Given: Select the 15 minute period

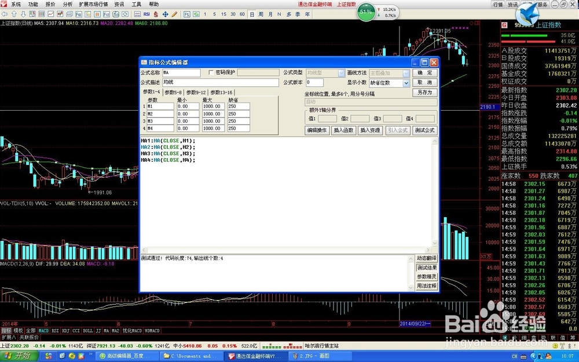Looking at the screenshot, I should pos(223,14).
